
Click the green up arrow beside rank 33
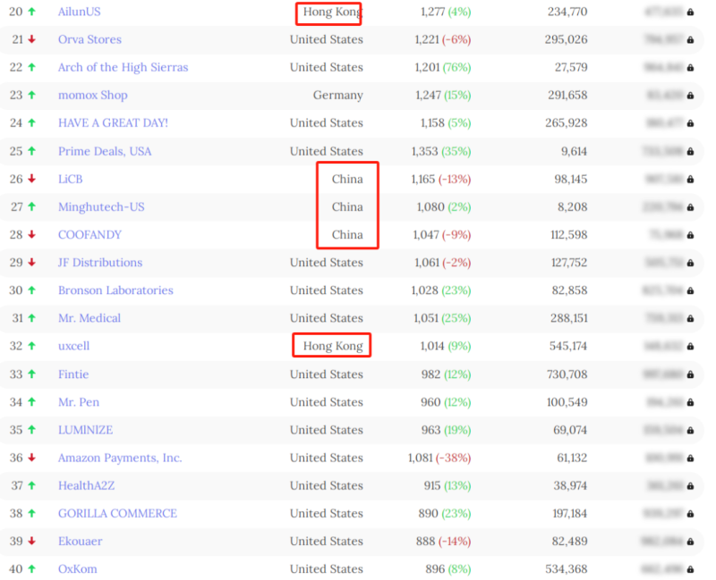tap(32, 374)
